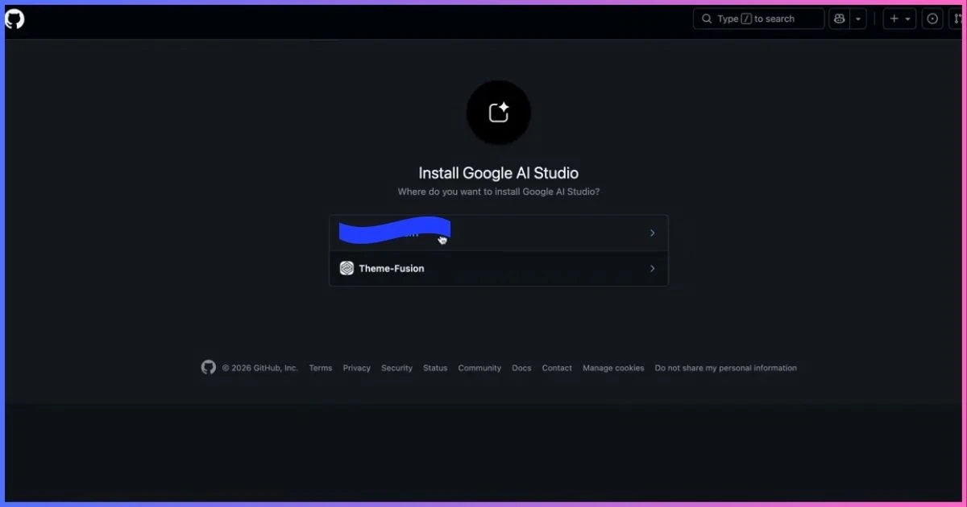Click the Google AI Studio app logo
Image resolution: width=967 pixels, height=507 pixels.
[x=499, y=112]
